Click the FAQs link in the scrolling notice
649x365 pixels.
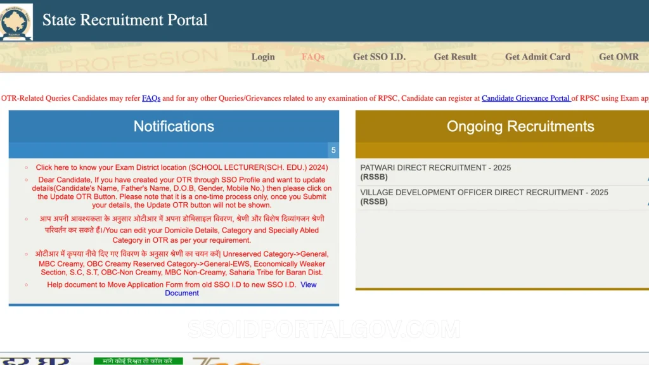(x=150, y=98)
